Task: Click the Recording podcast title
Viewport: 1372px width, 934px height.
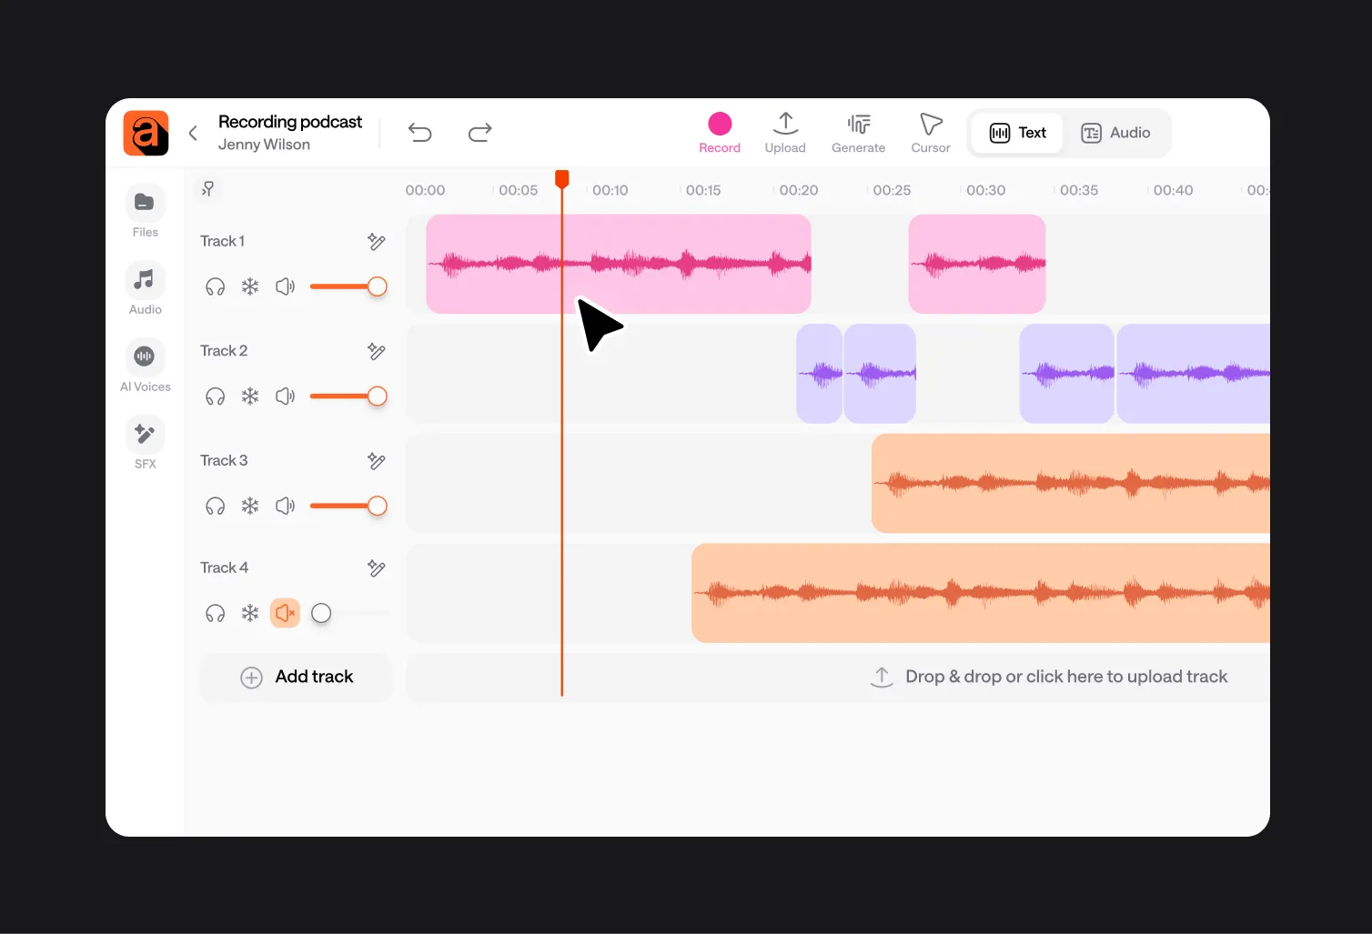Action: click(x=290, y=122)
